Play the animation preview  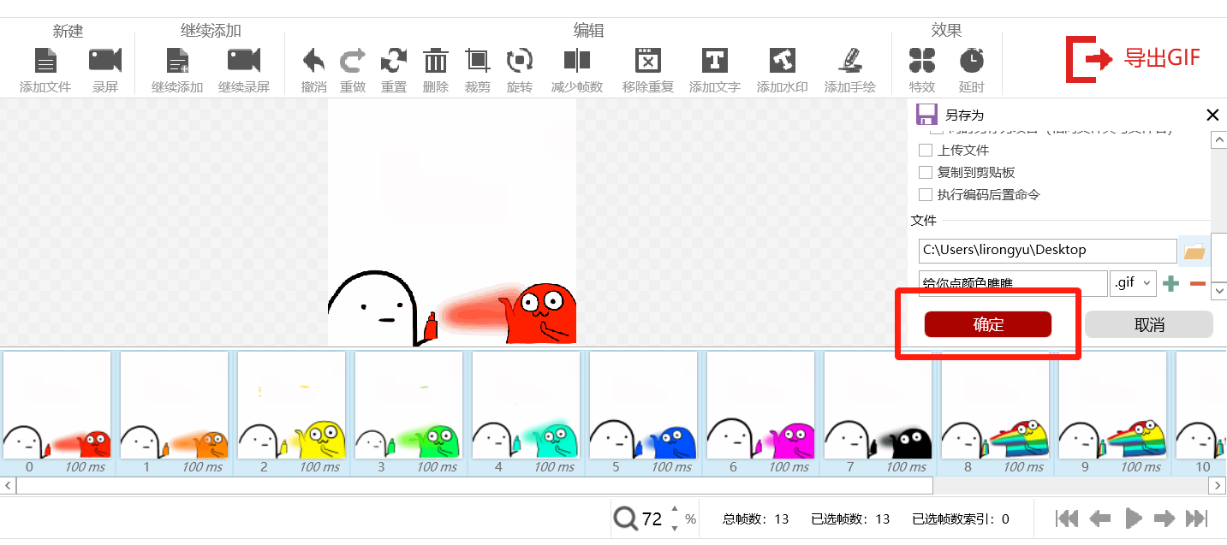pos(1132,518)
